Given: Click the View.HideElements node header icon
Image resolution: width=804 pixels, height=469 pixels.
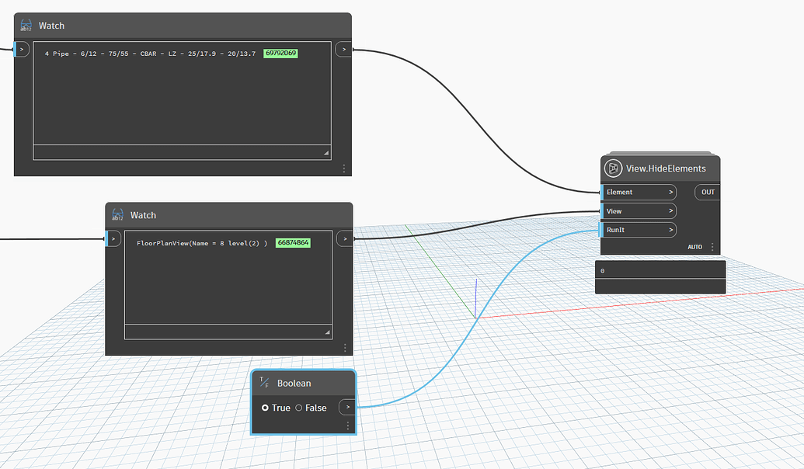Looking at the screenshot, I should (614, 168).
